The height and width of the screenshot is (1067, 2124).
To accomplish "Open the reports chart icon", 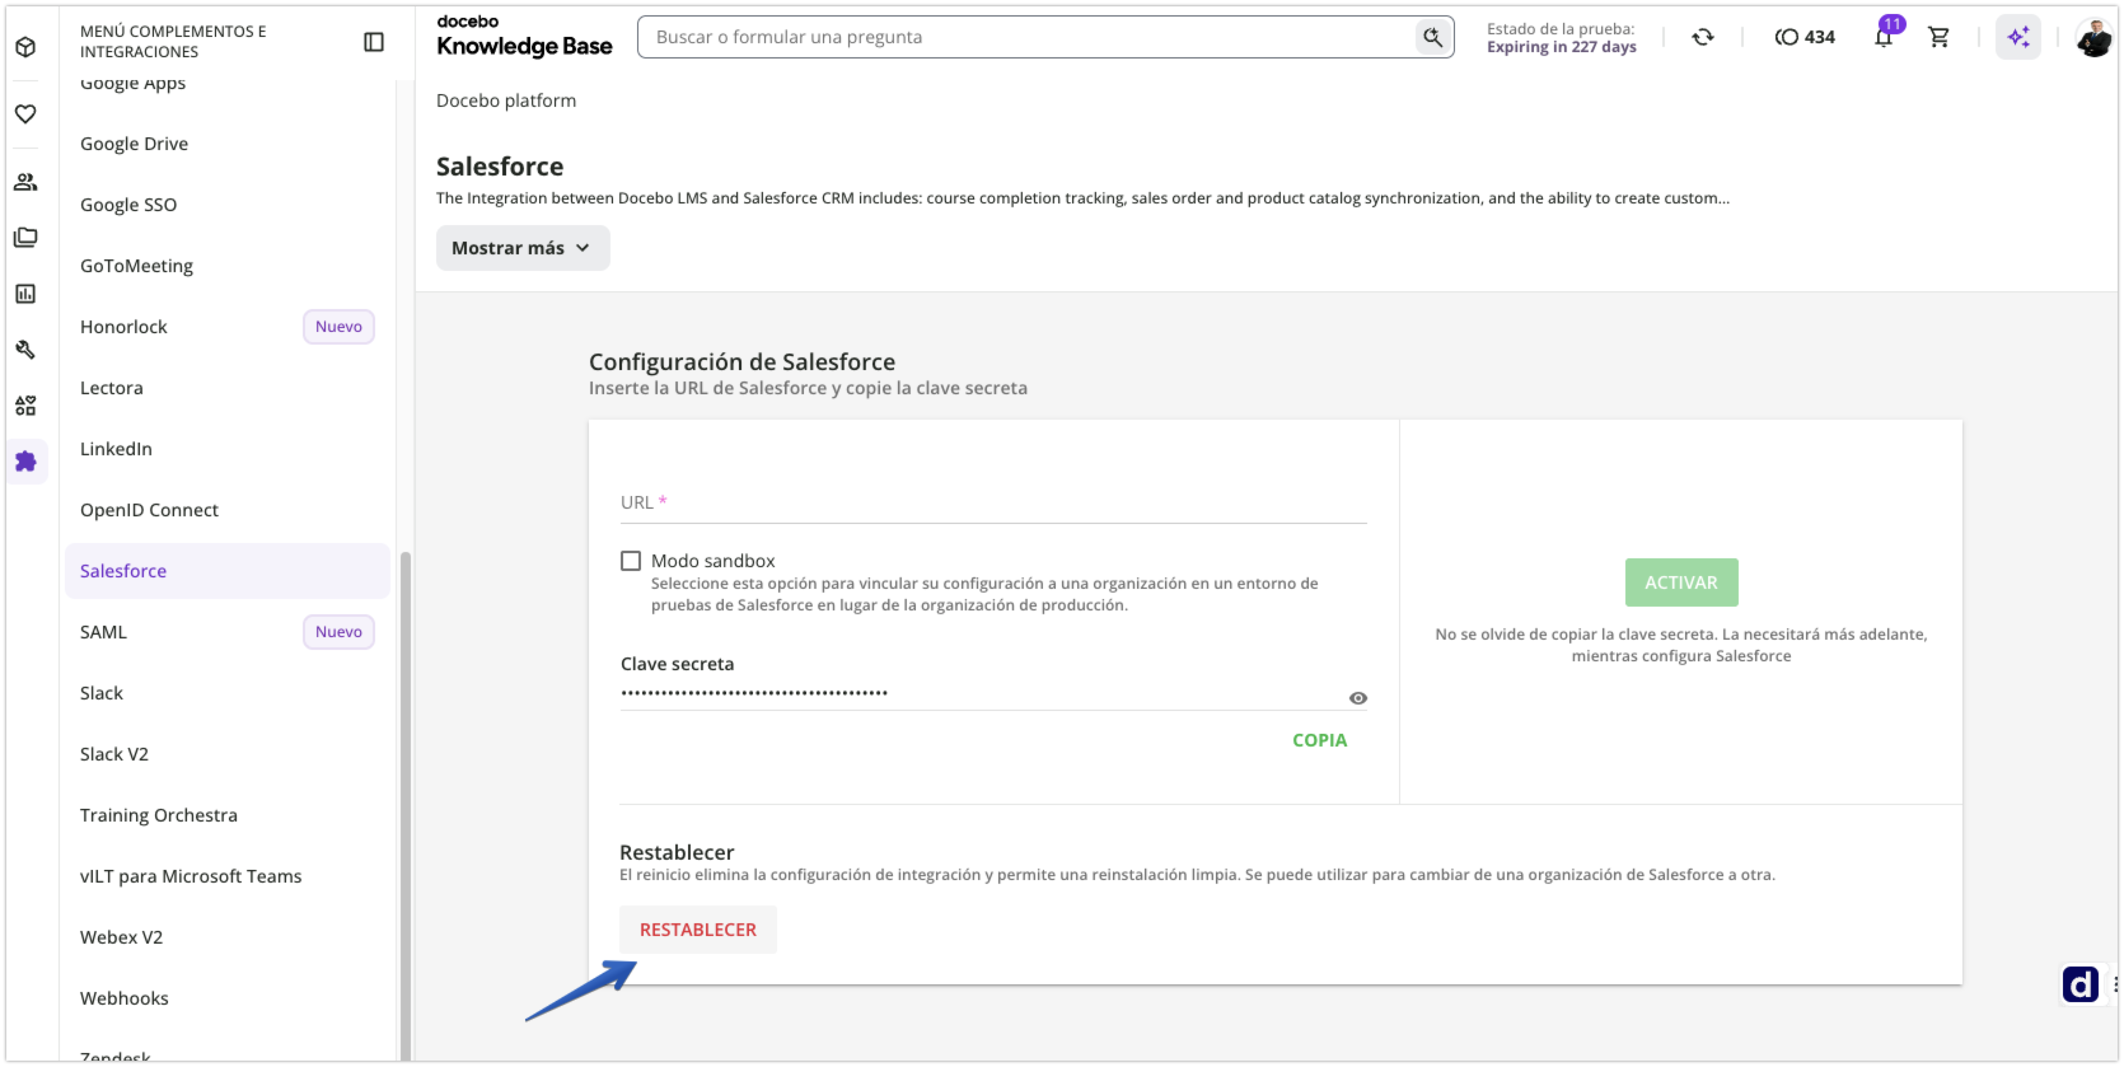I will (25, 294).
